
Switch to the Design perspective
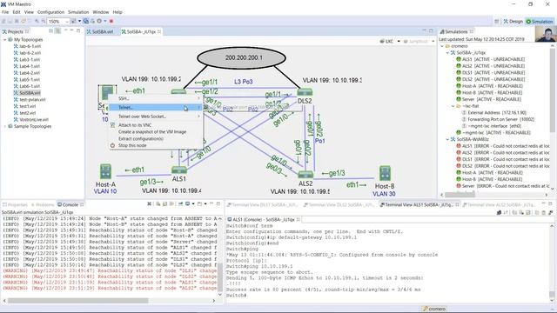point(513,22)
